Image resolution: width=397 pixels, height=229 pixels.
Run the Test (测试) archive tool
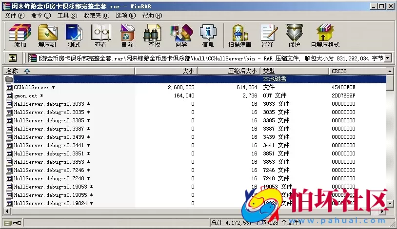(74, 36)
